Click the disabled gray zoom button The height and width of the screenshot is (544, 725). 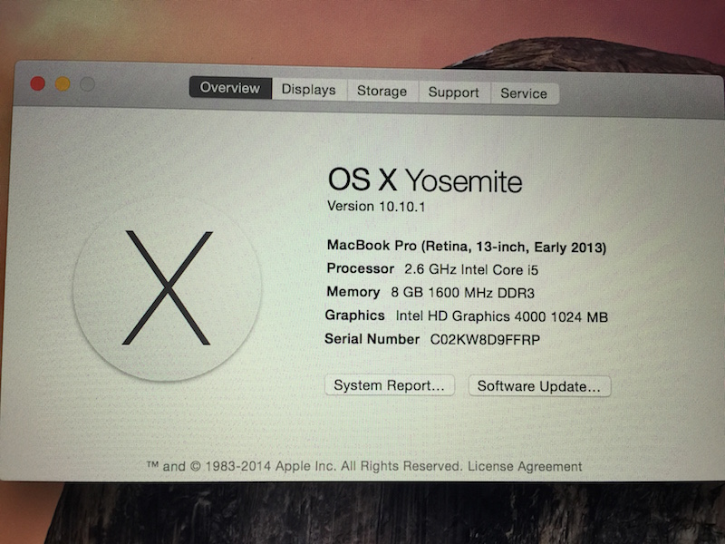click(87, 84)
